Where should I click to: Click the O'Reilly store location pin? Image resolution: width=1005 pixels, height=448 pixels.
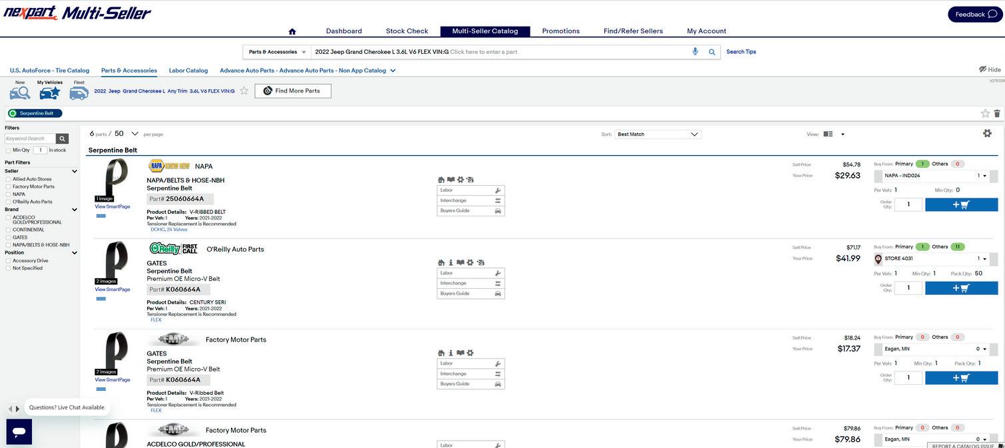click(x=878, y=259)
